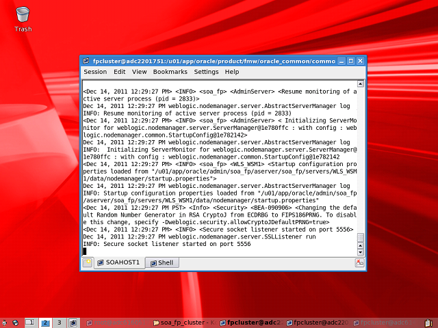
Task: Click the terminal scrollbar up arrow at top
Action: [361, 83]
